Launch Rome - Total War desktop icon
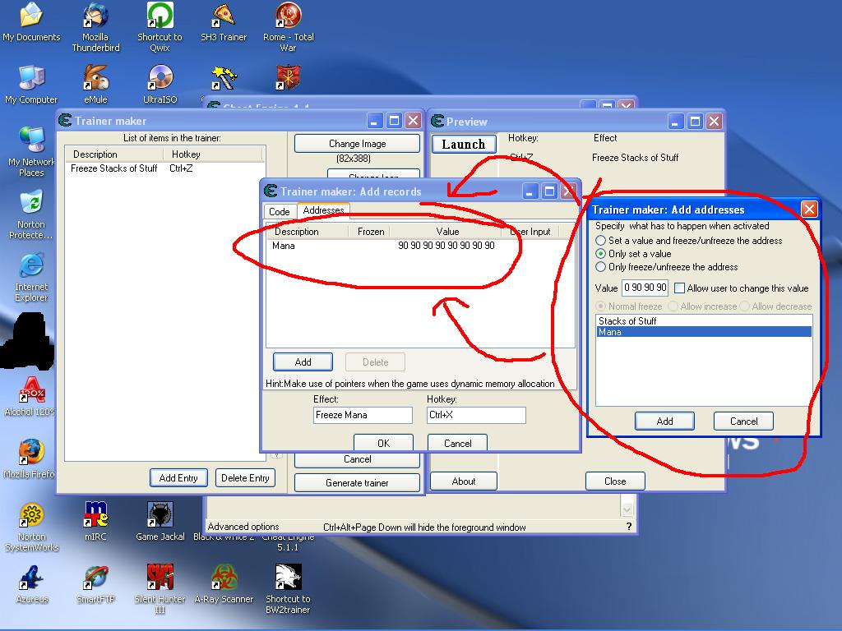This screenshot has height=631, width=842. pyautogui.click(x=288, y=16)
